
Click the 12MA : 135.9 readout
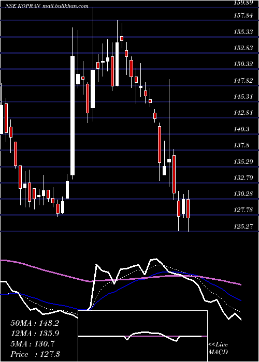click(35, 334)
